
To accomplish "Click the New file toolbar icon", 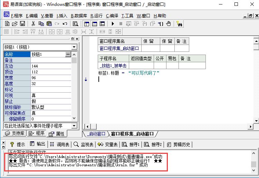I will (x=7, y=24).
